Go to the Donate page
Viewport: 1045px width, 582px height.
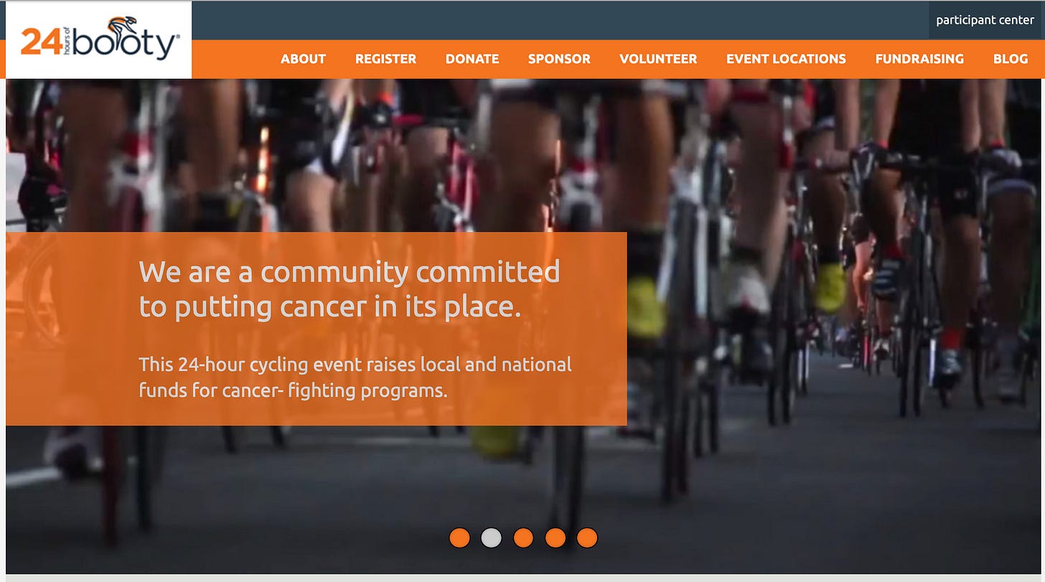click(472, 59)
